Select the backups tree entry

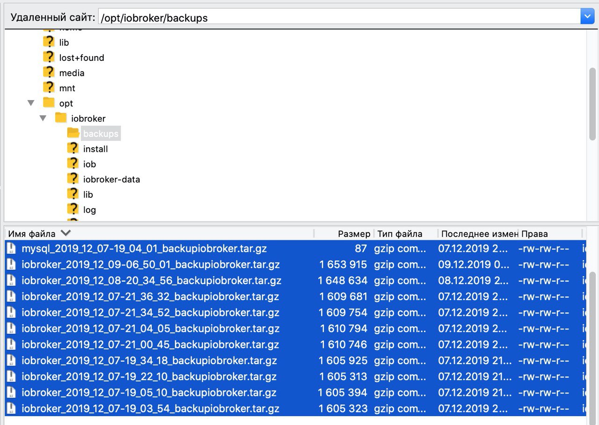click(101, 134)
